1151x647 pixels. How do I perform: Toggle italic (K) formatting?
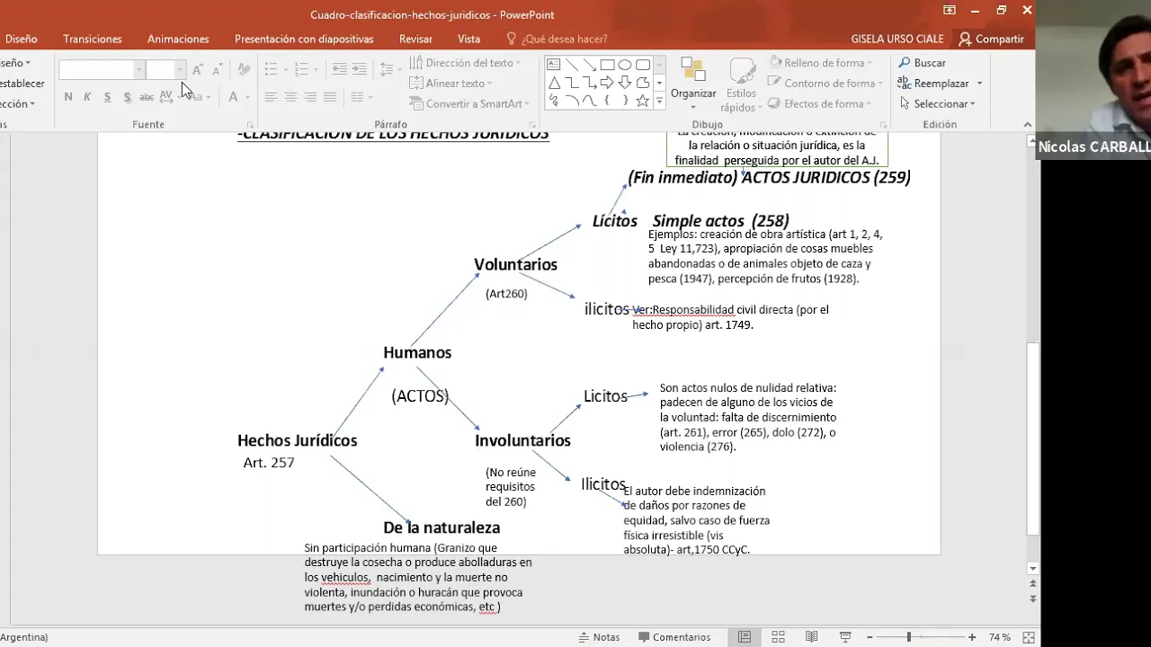coord(87,97)
